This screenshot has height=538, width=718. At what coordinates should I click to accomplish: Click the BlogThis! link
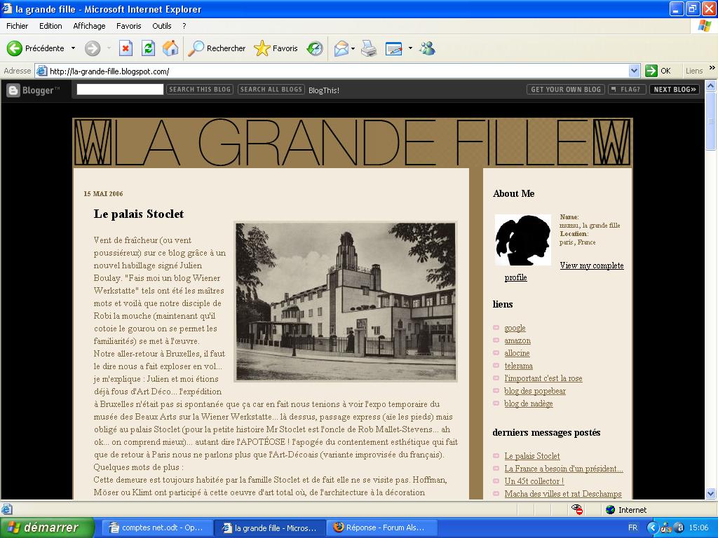pyautogui.click(x=324, y=90)
